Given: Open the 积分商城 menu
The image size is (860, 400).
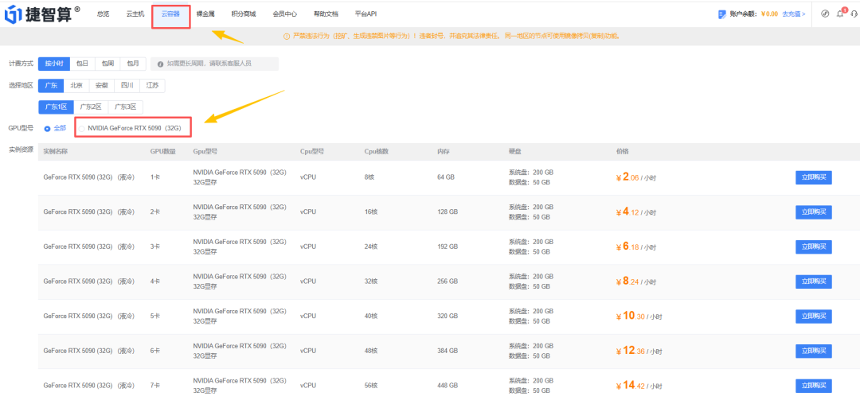Looking at the screenshot, I should click(243, 14).
